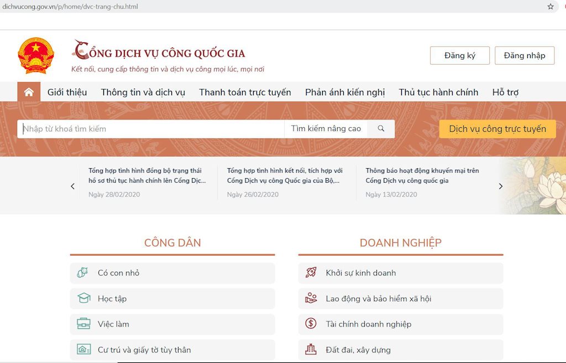566x363 pixels.
Task: Click the baby icon beside Có con nhỏ
Action: (83, 273)
